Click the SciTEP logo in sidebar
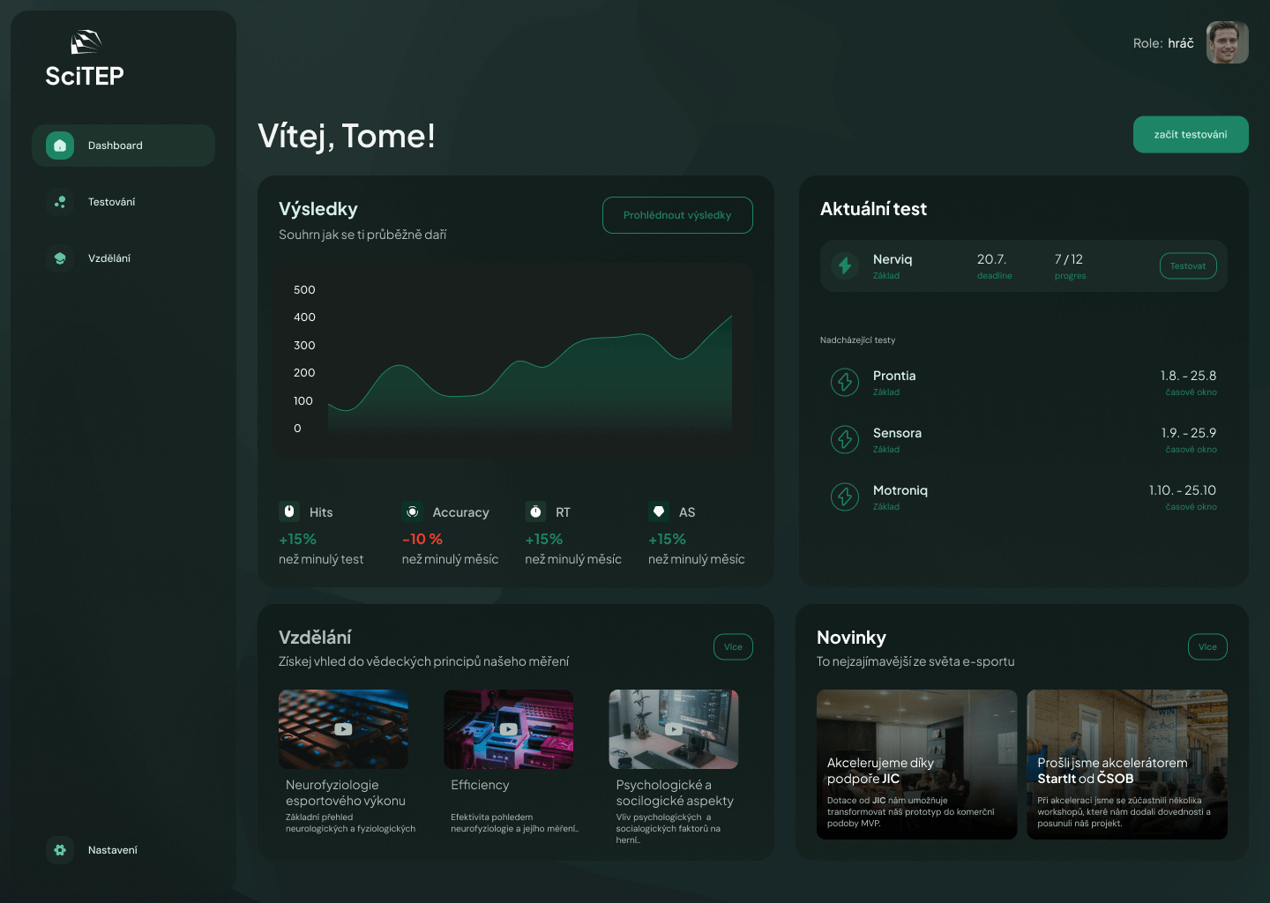Image resolution: width=1270 pixels, height=903 pixels. click(x=85, y=59)
